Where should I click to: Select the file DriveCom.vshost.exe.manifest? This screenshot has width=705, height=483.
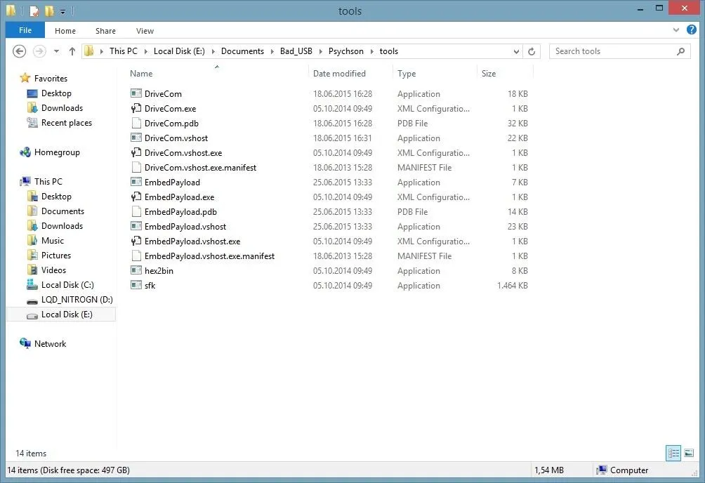200,167
